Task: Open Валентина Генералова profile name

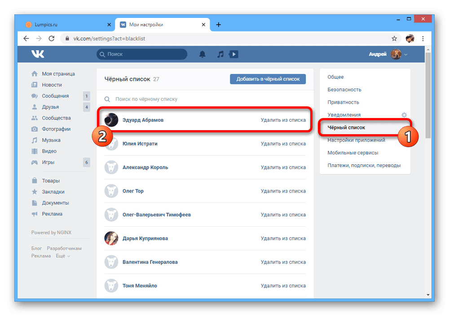Action: pyautogui.click(x=150, y=262)
